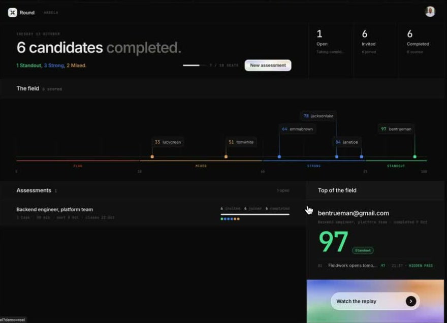Click the green Standout dot on the axis
This screenshot has width=447, height=323.
415,157
